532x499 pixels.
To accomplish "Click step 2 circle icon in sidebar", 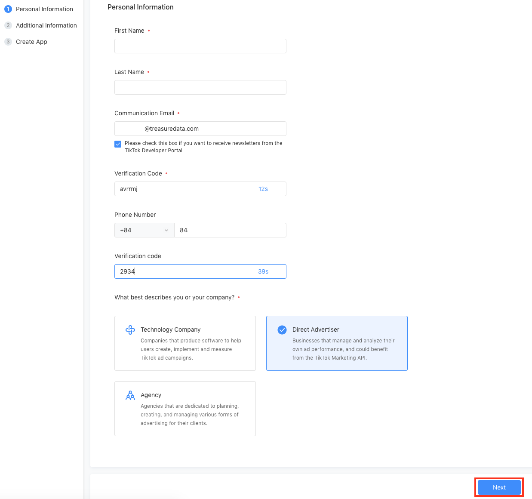I will coord(8,25).
